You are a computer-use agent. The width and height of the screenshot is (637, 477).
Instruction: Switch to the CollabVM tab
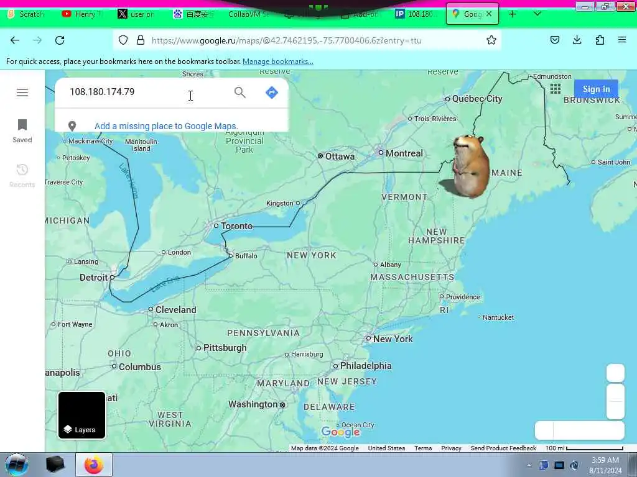pos(249,14)
